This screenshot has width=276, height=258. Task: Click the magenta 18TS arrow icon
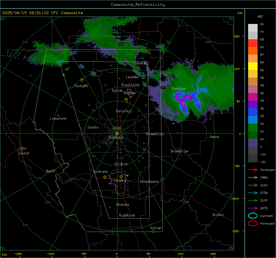pos(253,208)
